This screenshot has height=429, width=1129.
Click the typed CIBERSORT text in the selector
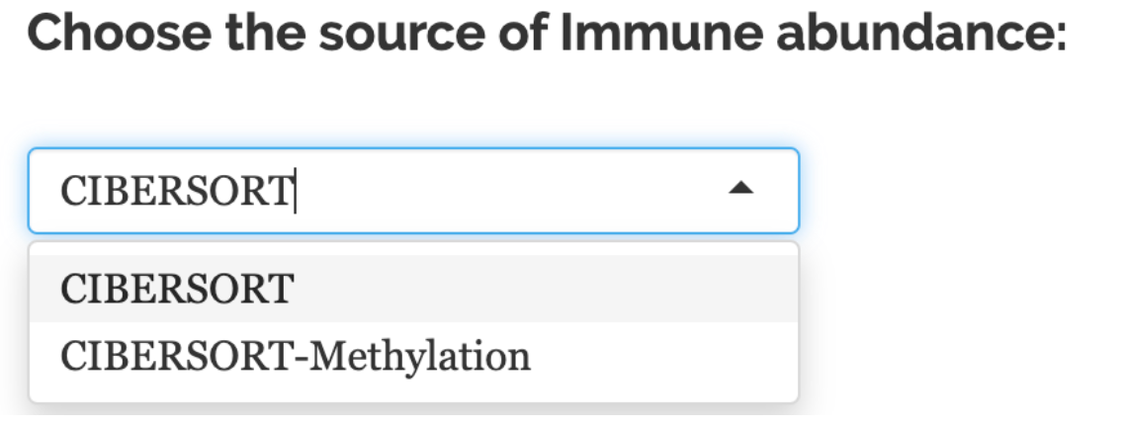(x=177, y=190)
